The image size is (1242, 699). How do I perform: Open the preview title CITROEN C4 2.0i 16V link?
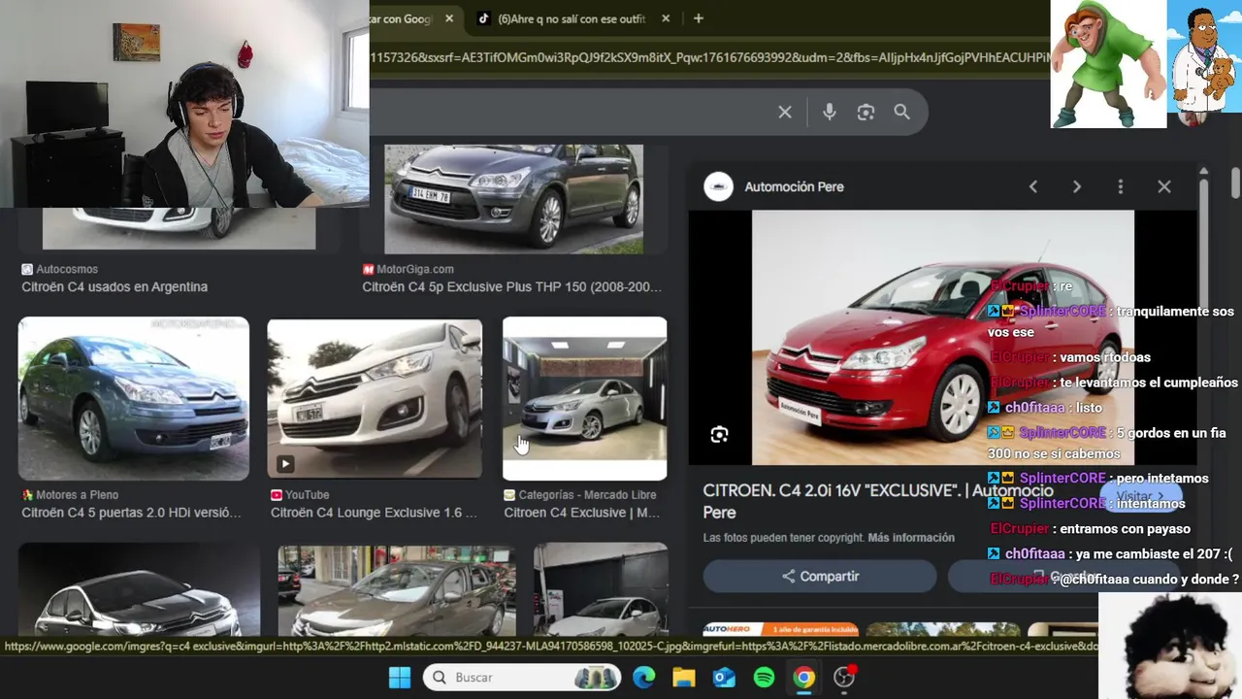tap(878, 501)
